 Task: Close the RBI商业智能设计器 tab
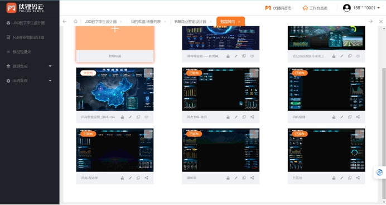coord(211,22)
